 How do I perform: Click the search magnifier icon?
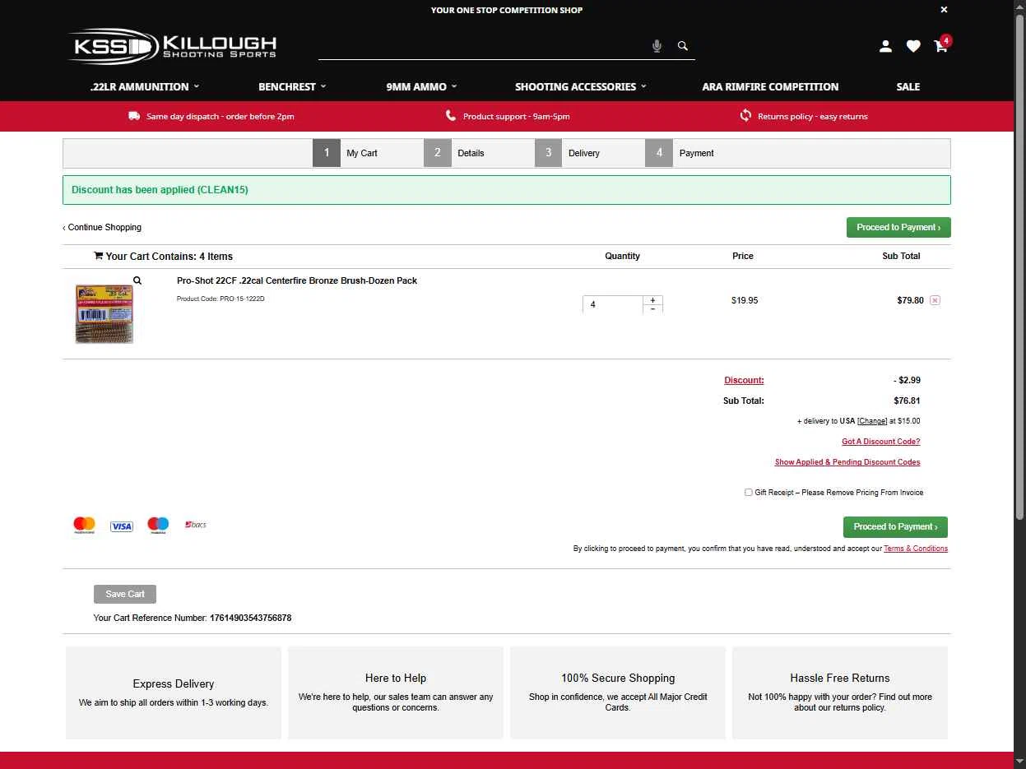point(683,46)
